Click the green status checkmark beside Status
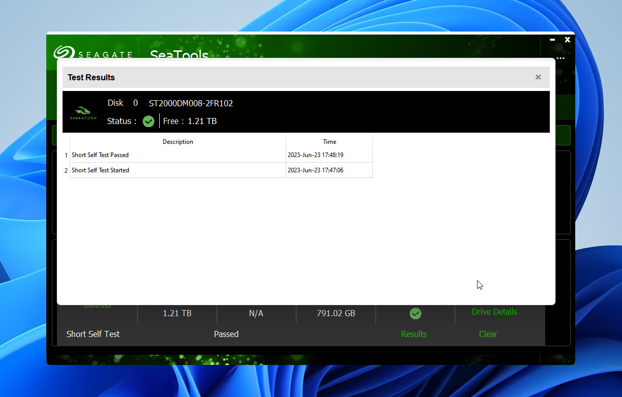The height and width of the screenshot is (397, 622). (x=149, y=121)
